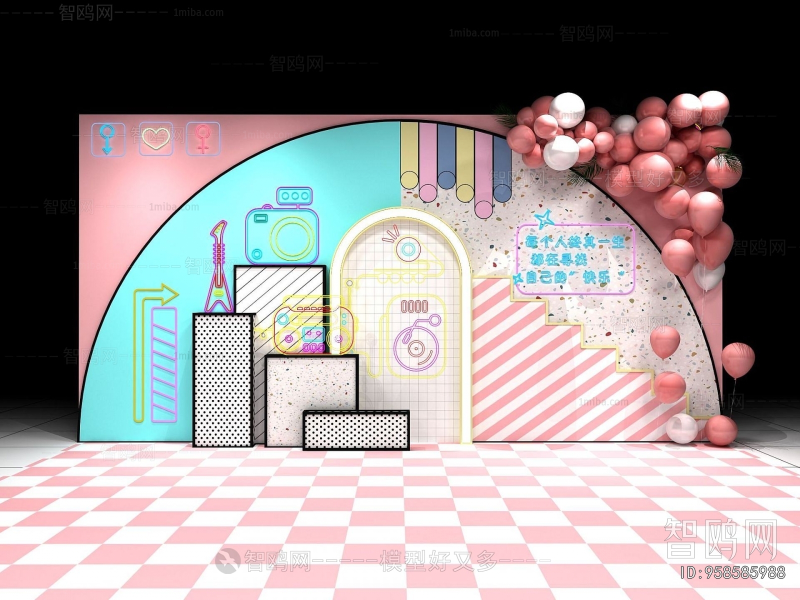Click the neon Chinese text sign
The width and height of the screenshot is (800, 600).
[x=575, y=259]
